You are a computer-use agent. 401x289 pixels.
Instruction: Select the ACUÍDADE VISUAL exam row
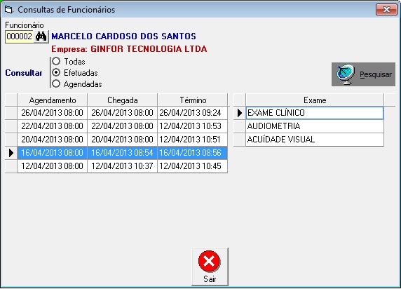pos(308,140)
